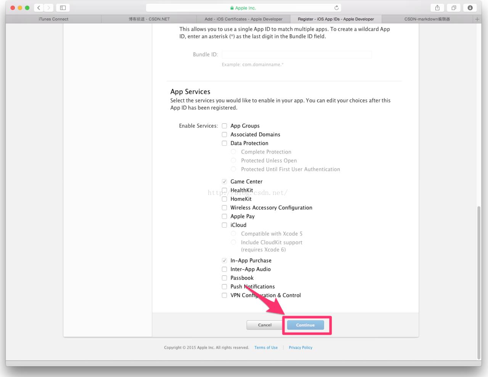The width and height of the screenshot is (488, 377).
Task: Tick the Apple Pay checkbox
Action: pos(225,216)
